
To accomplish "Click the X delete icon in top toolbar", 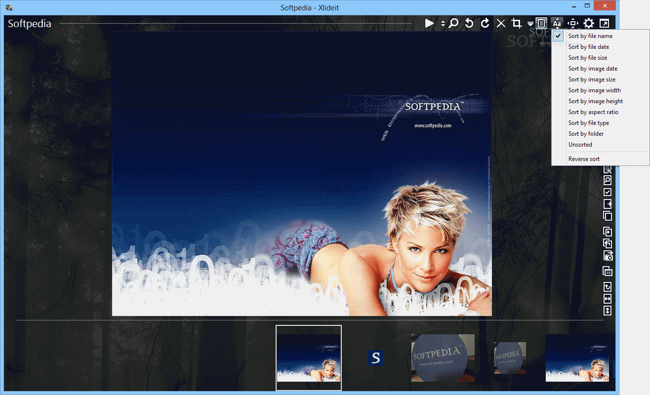I will coord(501,23).
